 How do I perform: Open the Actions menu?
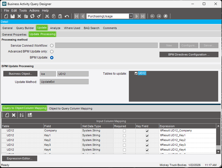pyautogui.click(x=34, y=11)
